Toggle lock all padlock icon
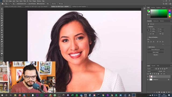Viewport: 172px width, 97px height. pyautogui.click(x=158, y=74)
